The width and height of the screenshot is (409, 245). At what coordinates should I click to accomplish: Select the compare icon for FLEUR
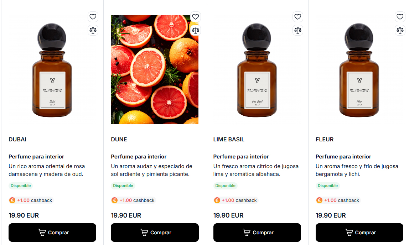tap(400, 30)
